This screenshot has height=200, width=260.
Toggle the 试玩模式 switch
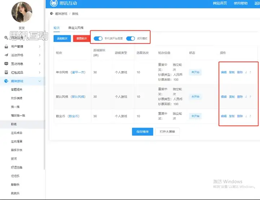[x=130, y=39]
